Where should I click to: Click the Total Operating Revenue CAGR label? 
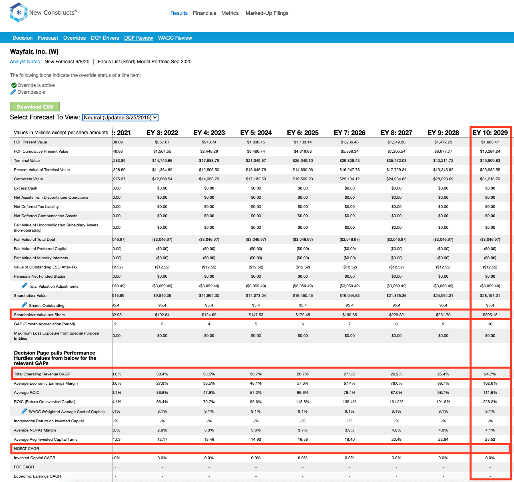(x=42, y=374)
